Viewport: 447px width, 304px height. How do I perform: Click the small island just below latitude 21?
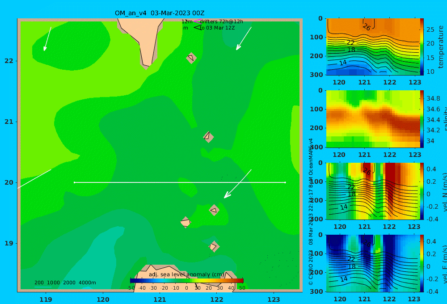pos(208,137)
